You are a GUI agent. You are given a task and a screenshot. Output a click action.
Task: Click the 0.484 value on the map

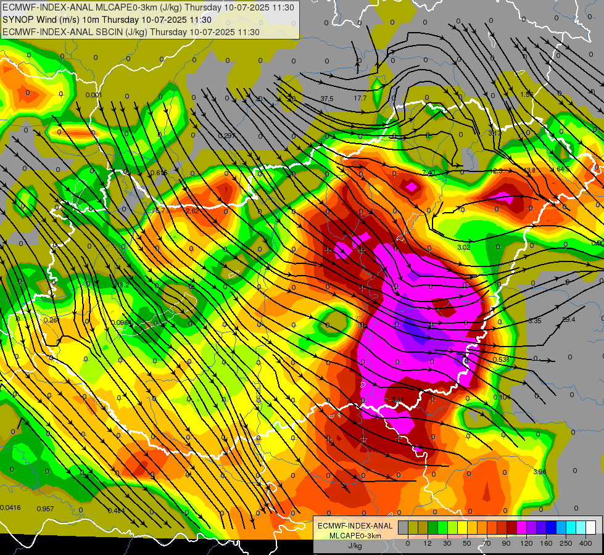(x=116, y=511)
